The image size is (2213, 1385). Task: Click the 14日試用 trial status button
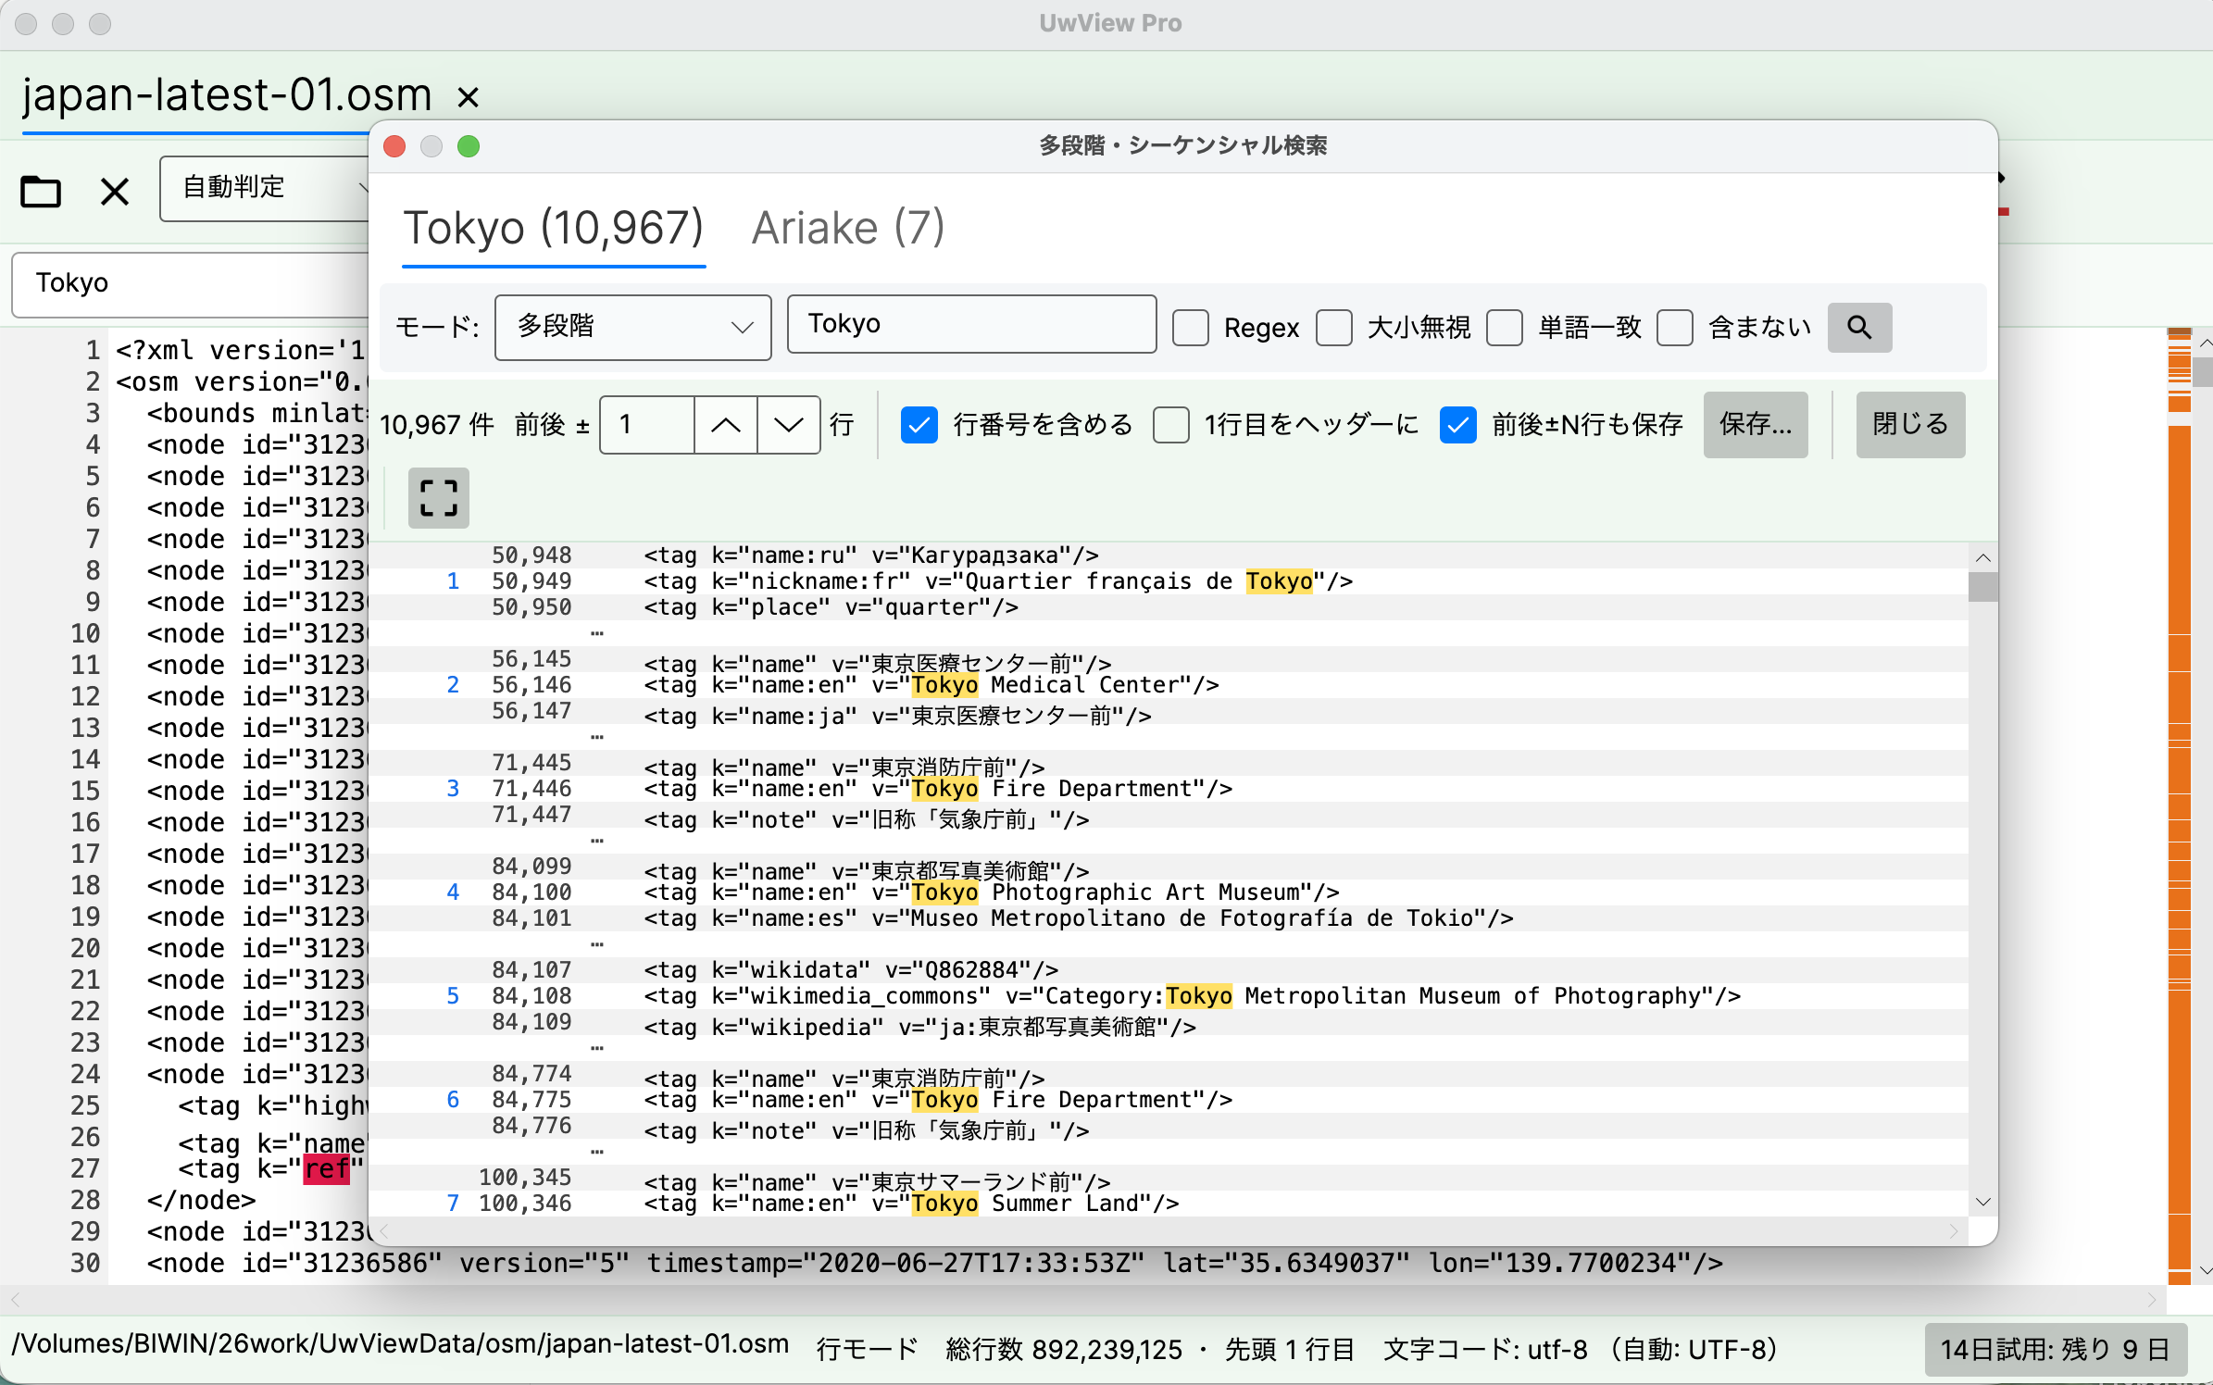(x=2056, y=1349)
